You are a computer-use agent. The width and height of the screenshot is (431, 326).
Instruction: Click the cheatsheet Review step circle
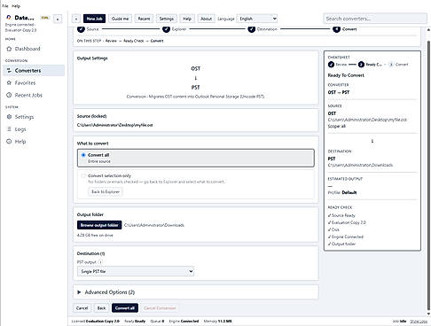coord(331,65)
